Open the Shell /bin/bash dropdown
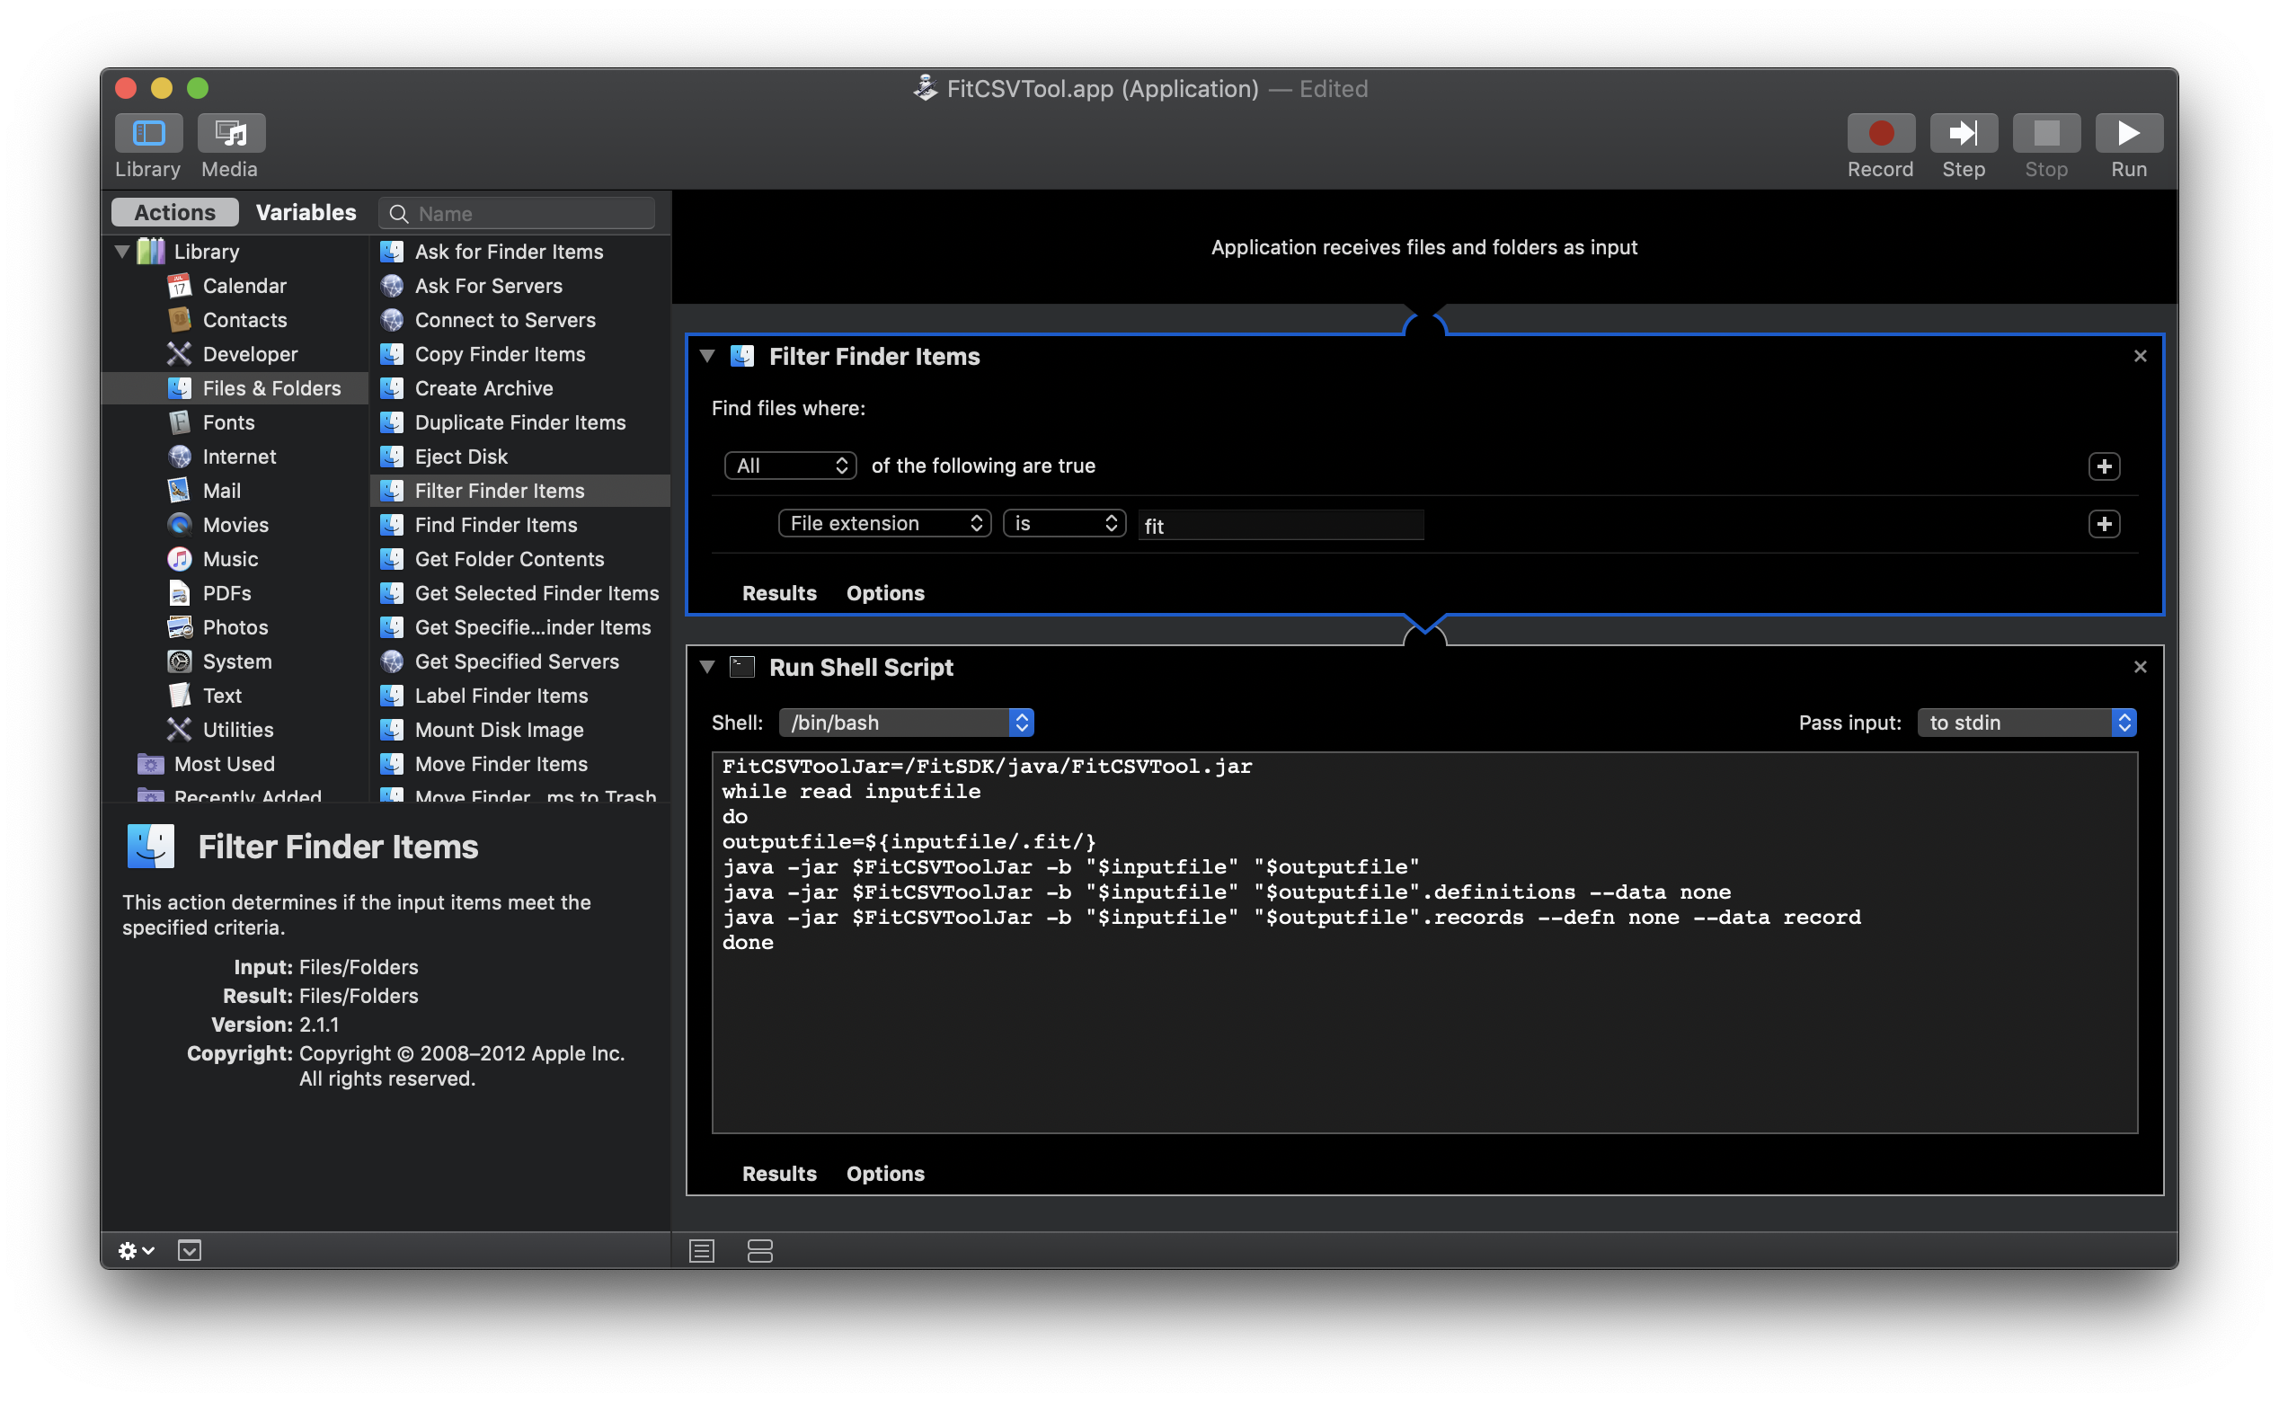 (906, 723)
